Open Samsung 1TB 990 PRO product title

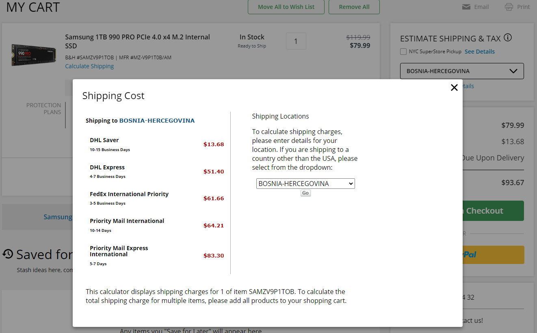click(137, 41)
